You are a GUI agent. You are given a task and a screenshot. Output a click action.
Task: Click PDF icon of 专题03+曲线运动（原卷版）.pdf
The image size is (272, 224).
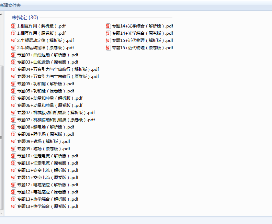[13, 62]
